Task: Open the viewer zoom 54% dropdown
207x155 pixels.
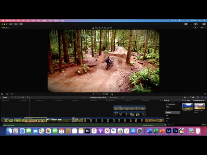Action: (196, 28)
